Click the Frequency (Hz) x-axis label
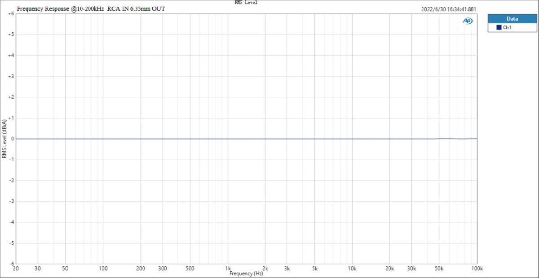This screenshot has height=278, width=539. click(246, 273)
